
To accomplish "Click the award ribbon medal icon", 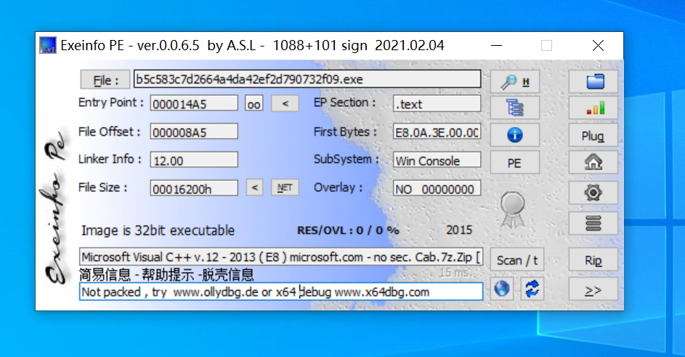I will 512,209.
